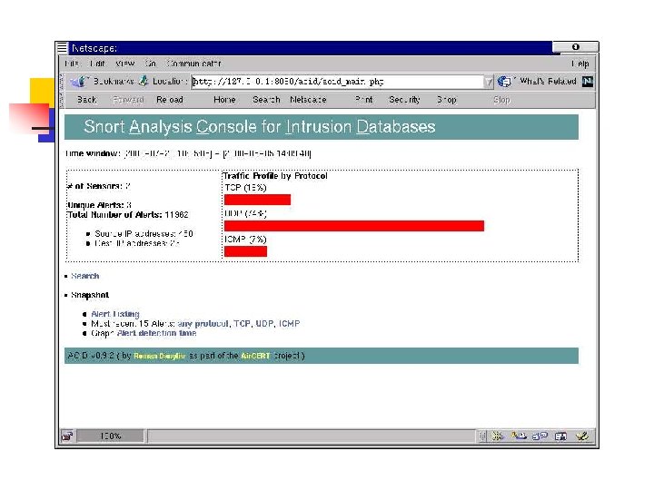Click the 'Snapshot' section heading
Viewport: 654px width, 490px height.
[90, 295]
